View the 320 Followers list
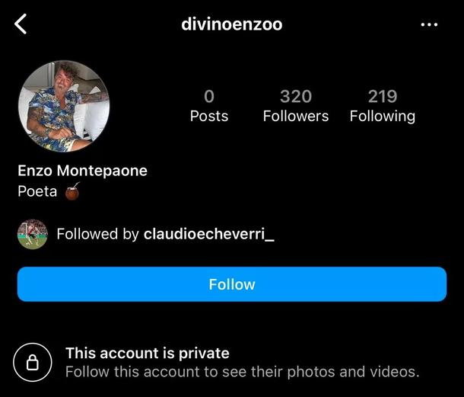 point(296,106)
